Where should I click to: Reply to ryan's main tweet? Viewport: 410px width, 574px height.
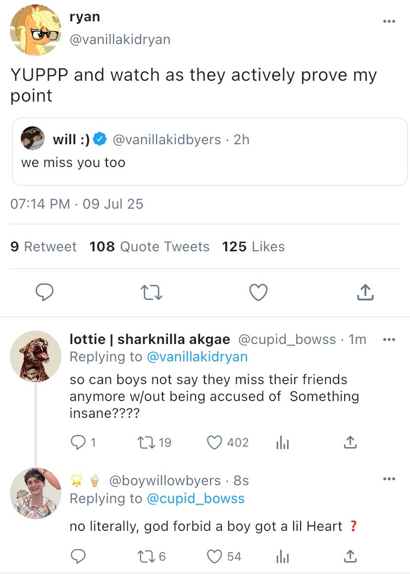coord(45,292)
